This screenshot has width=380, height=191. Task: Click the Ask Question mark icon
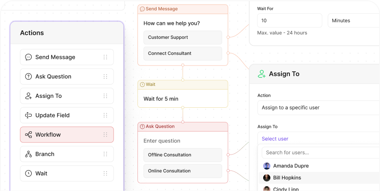[x=29, y=77]
